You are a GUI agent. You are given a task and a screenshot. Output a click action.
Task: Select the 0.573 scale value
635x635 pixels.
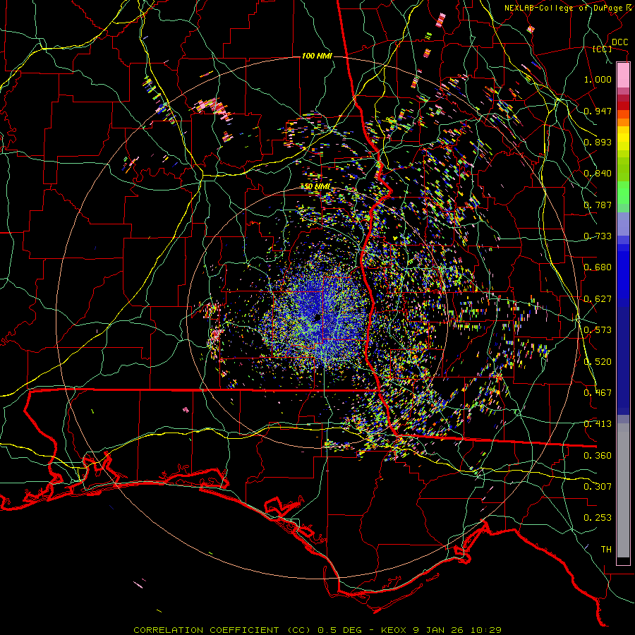pos(598,330)
